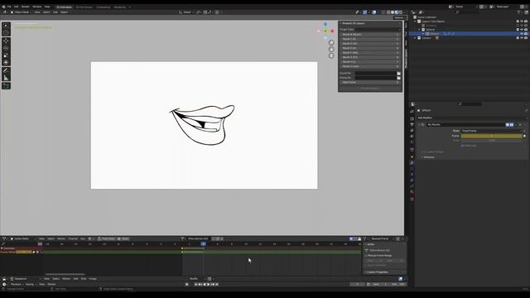Screen dimensions: 530x298
Task: Expand Custom Properties in dope sheet sidebar
Action: tap(366, 272)
